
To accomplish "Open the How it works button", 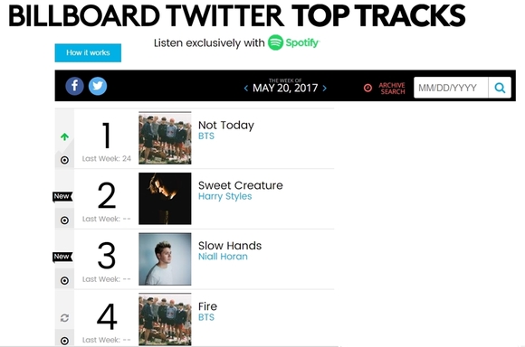I will click(88, 52).
